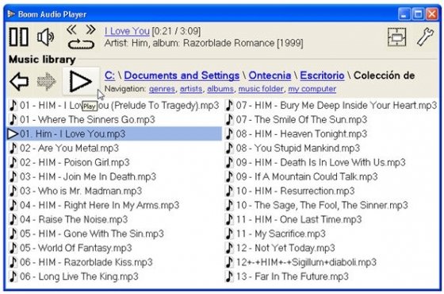The width and height of the screenshot is (444, 294).
Task: Browse library by artists
Action: pyautogui.click(x=191, y=89)
